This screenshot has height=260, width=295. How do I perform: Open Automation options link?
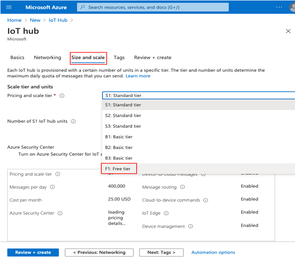click(x=213, y=252)
